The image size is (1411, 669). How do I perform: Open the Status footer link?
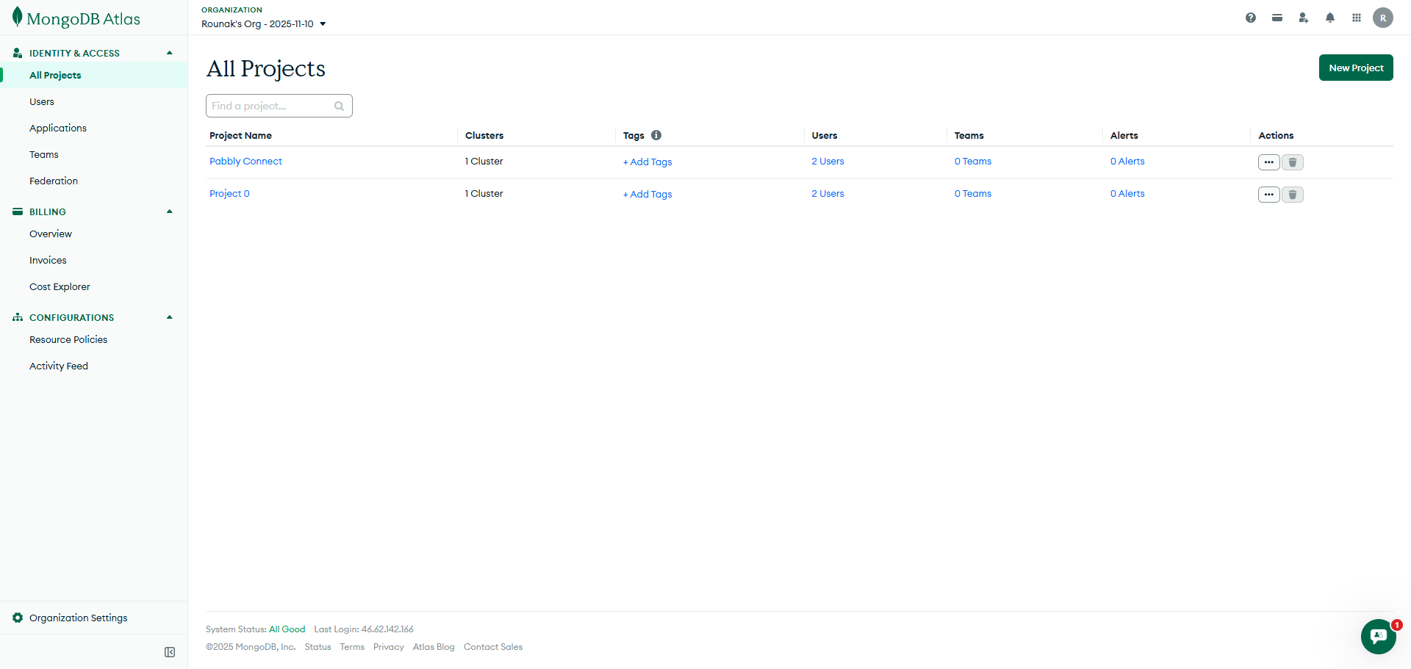317,647
